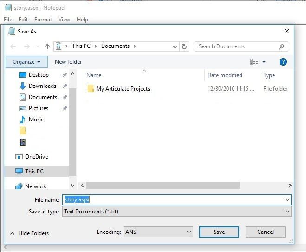
Task: Open Notepad File menu
Action: (8, 20)
